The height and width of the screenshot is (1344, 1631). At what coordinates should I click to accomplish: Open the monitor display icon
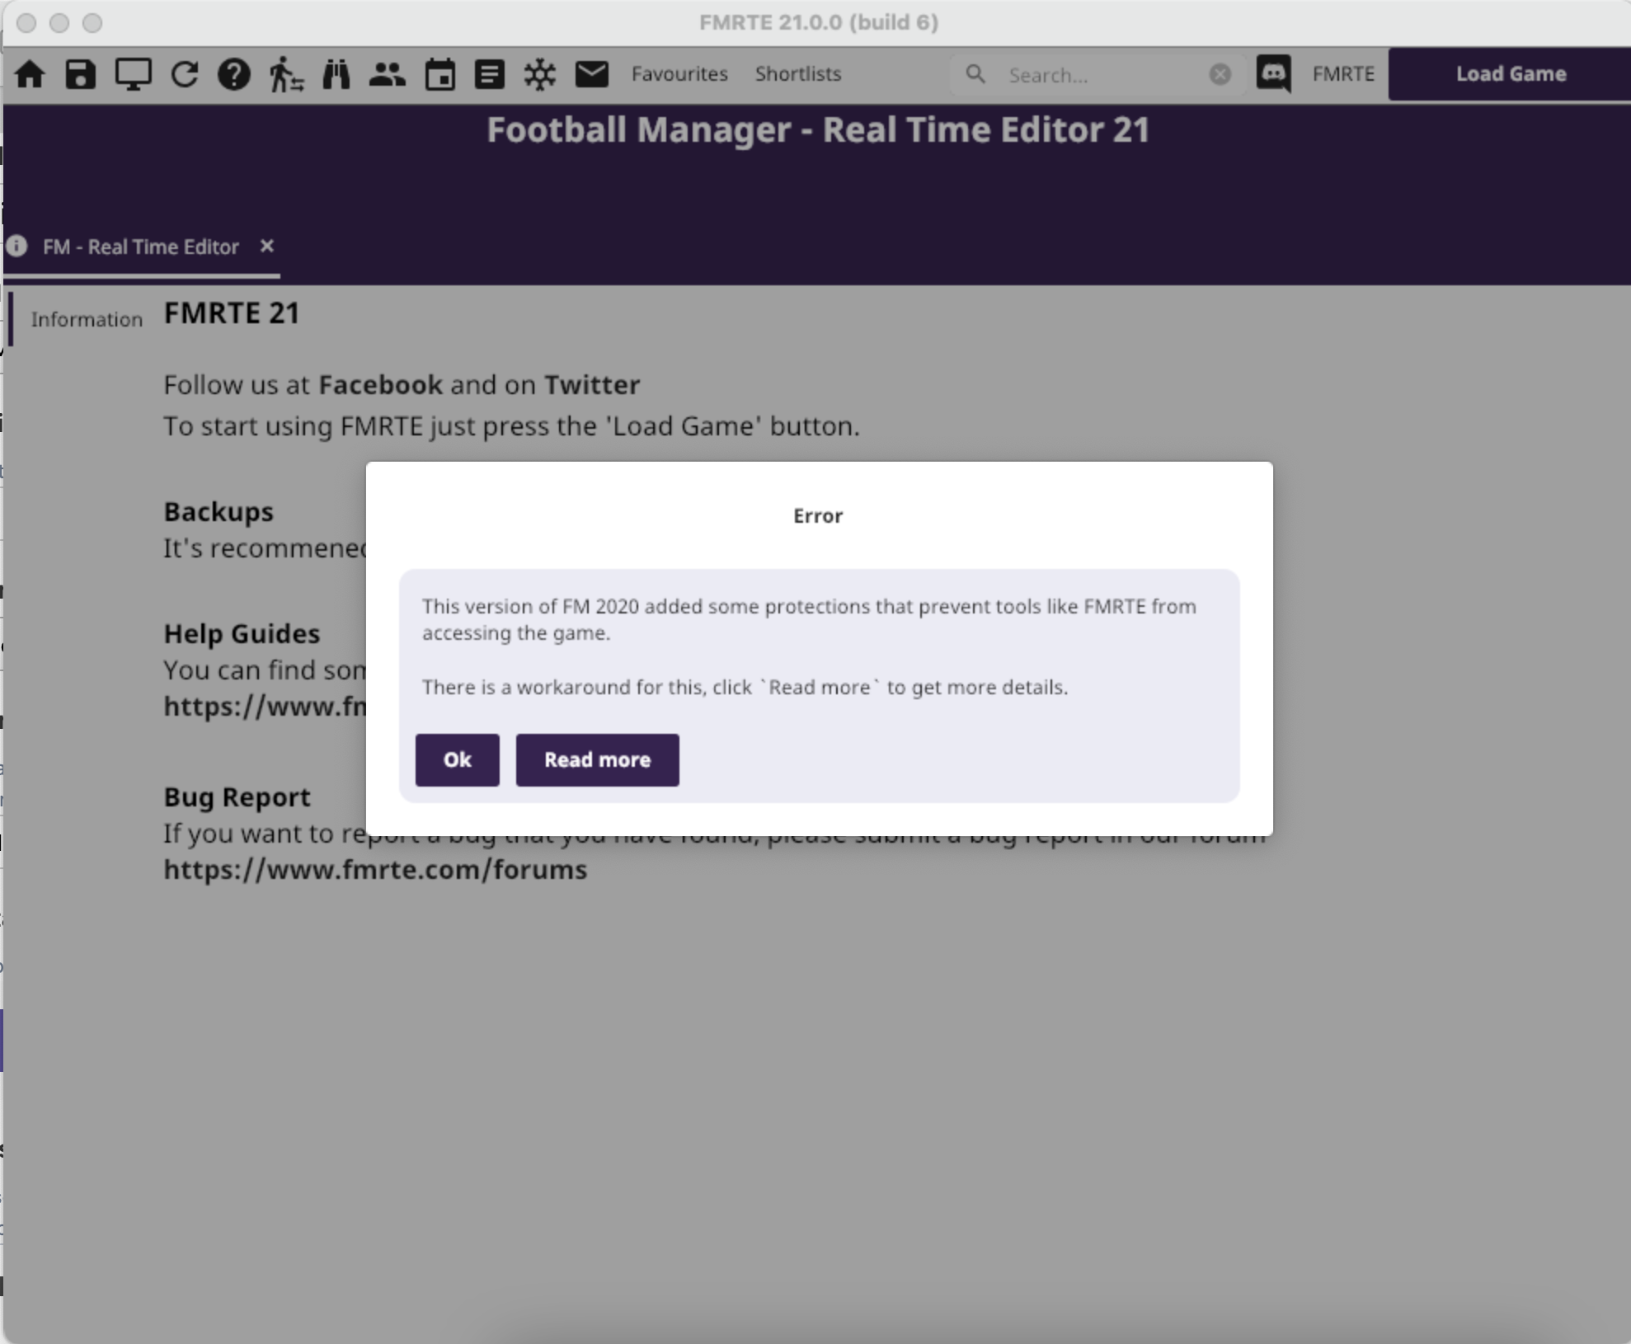point(133,74)
